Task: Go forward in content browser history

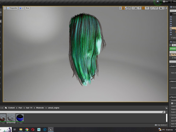Action: pyautogui.click(x=2, y=108)
